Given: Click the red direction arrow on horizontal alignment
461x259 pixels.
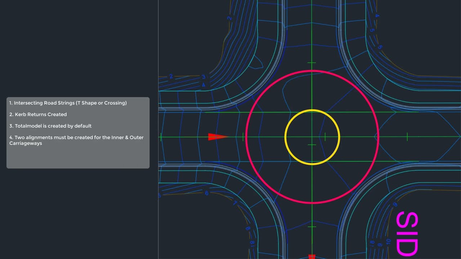Looking at the screenshot, I should click(218, 137).
